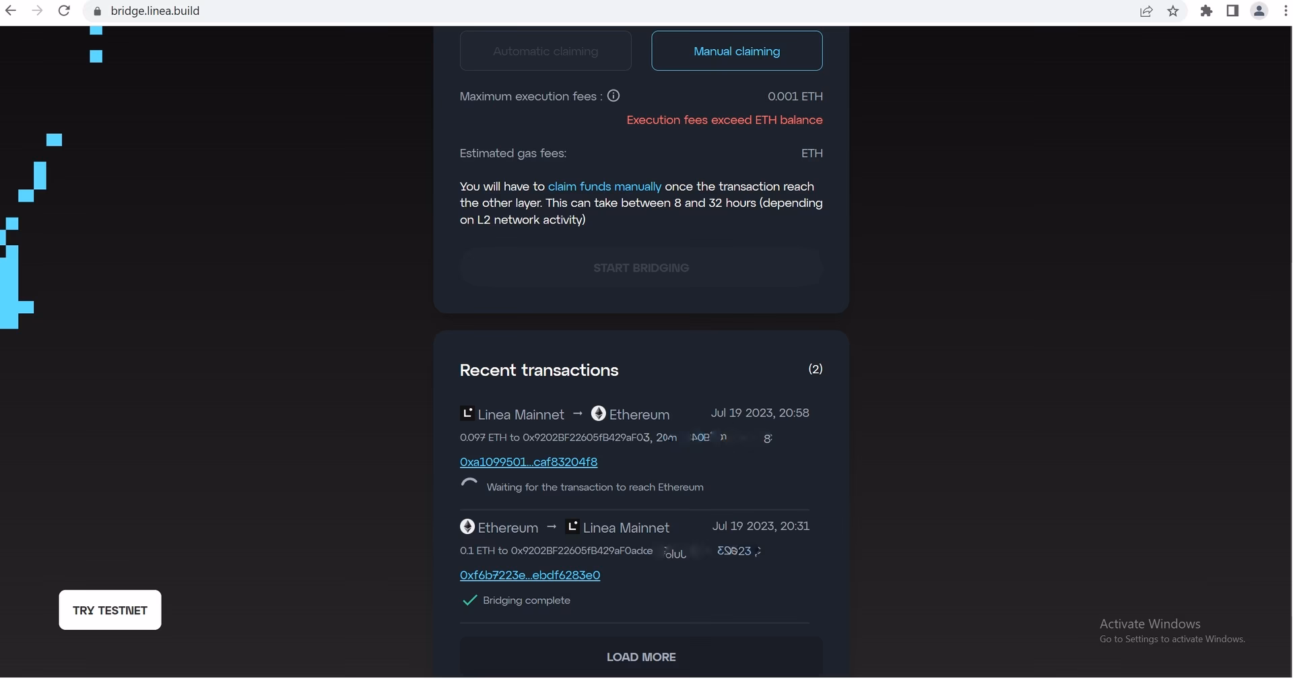The image size is (1293, 679).
Task: Open transaction hash 0xf6b7223e...ebdf6283e0
Action: (x=530, y=575)
